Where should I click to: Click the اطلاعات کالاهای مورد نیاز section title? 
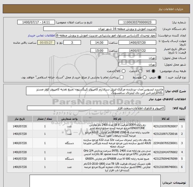(167, 99)
